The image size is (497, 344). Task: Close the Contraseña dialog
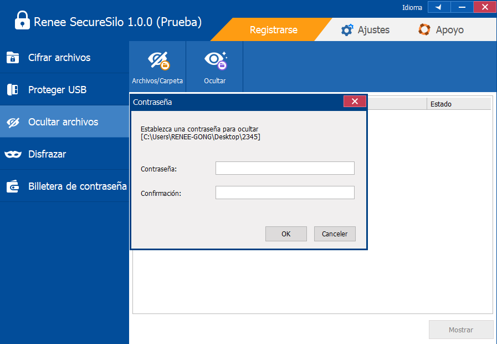(x=355, y=101)
